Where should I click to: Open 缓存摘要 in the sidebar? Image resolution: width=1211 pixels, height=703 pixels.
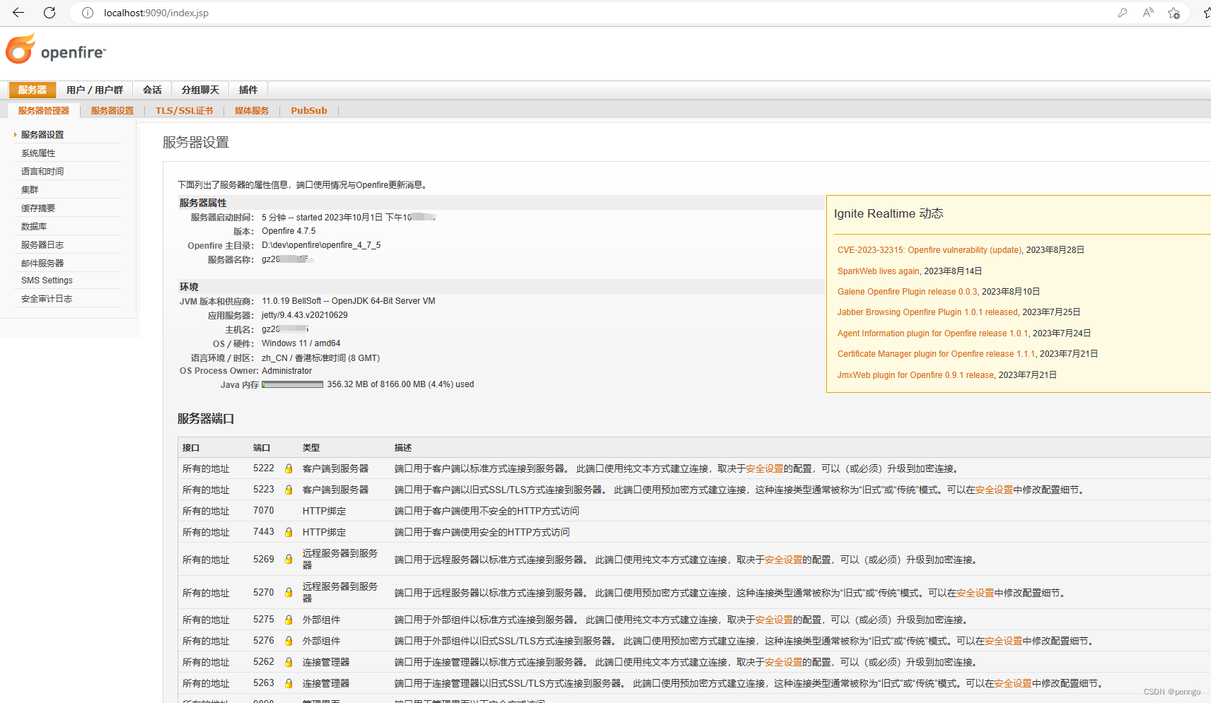pyautogui.click(x=38, y=208)
